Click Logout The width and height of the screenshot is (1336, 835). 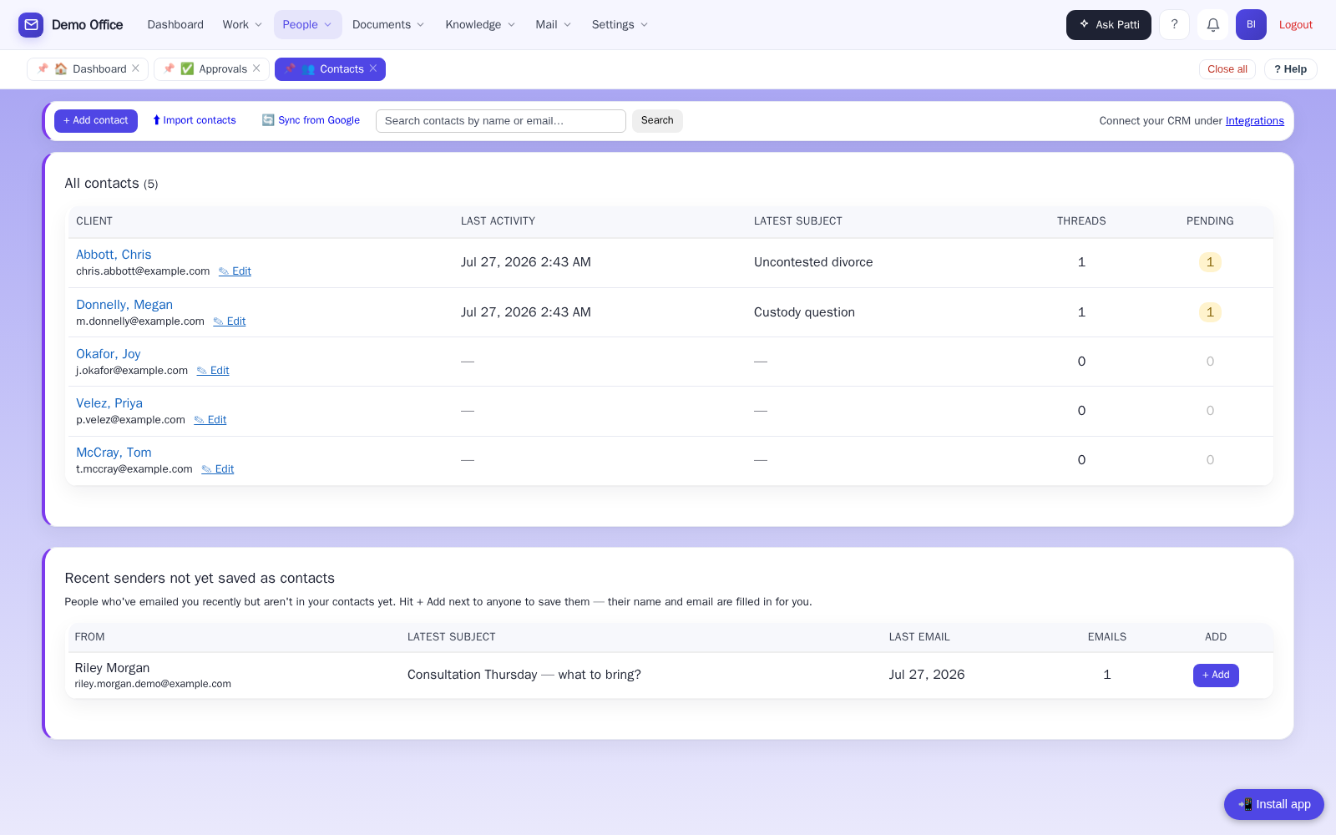1295,25
